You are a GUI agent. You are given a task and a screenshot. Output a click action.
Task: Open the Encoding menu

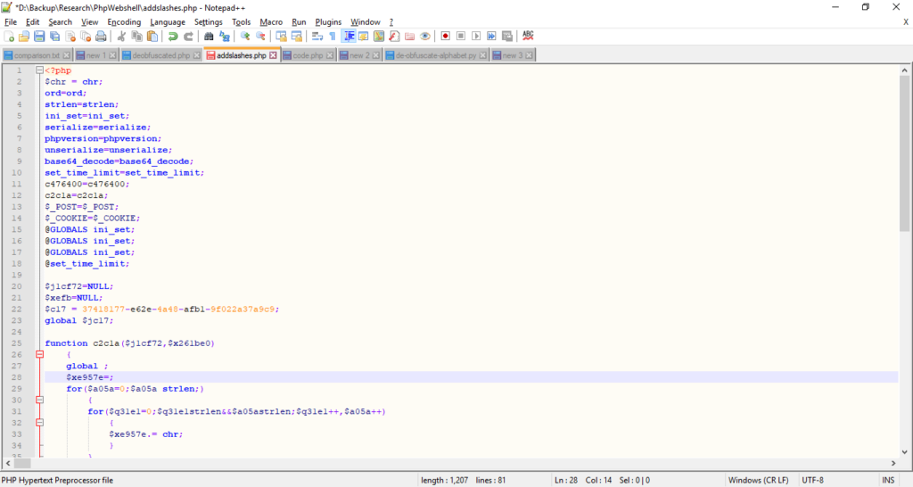point(124,22)
